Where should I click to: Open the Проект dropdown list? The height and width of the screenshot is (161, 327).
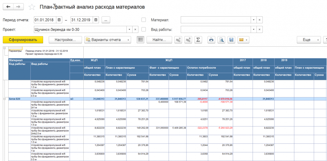tap(129, 29)
